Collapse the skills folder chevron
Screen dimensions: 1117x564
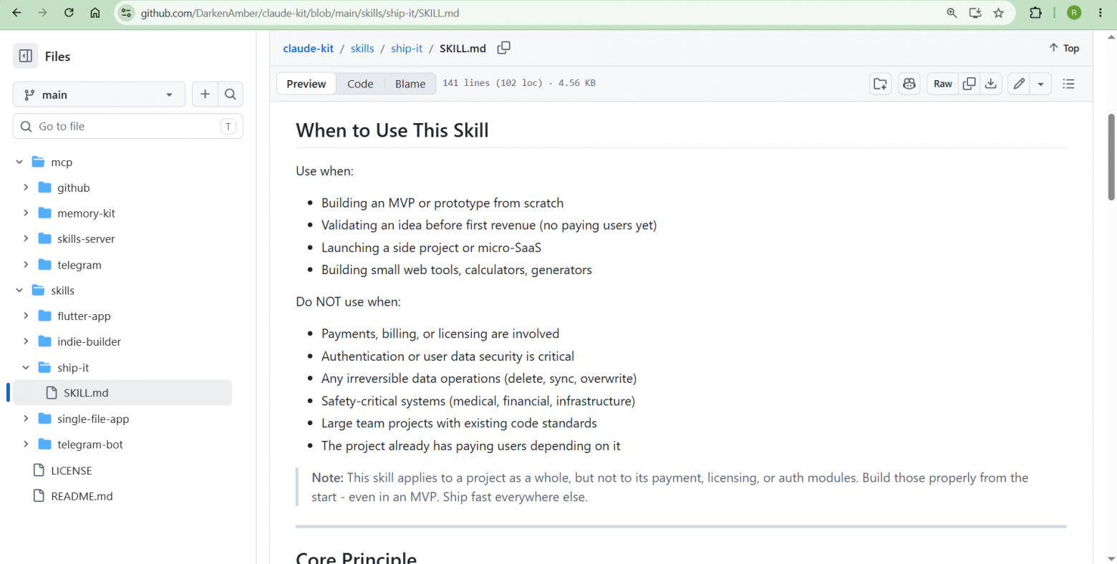click(19, 291)
